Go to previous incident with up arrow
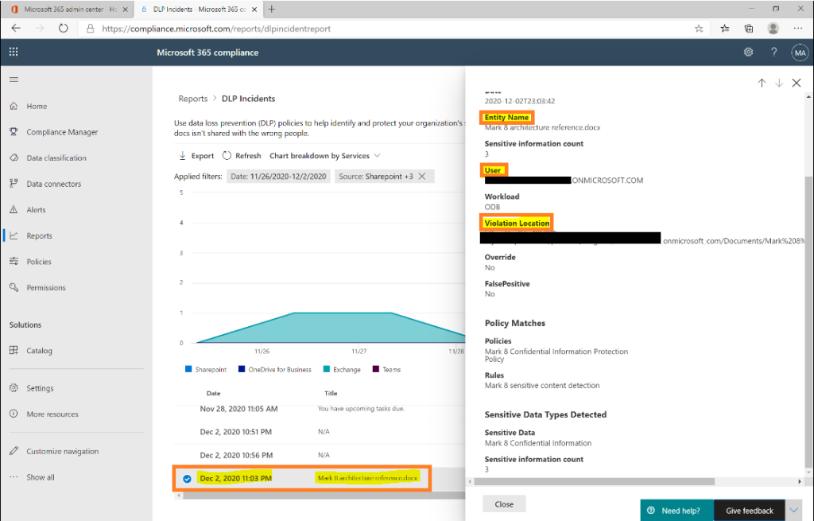 click(762, 83)
